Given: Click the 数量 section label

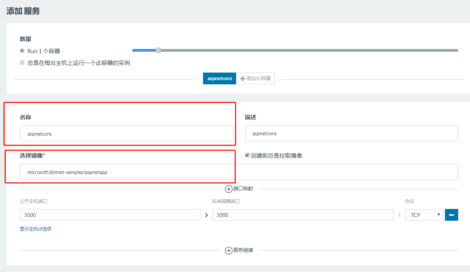Looking at the screenshot, I should click(25, 39).
